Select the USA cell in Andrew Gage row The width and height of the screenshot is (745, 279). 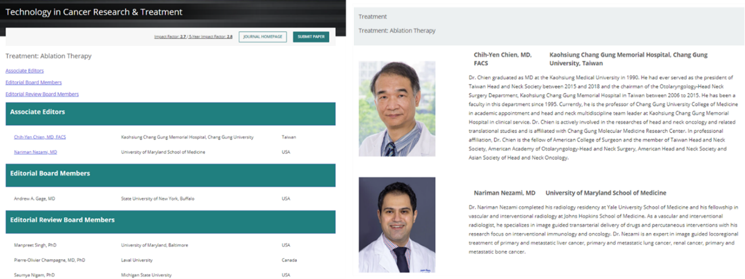point(286,199)
